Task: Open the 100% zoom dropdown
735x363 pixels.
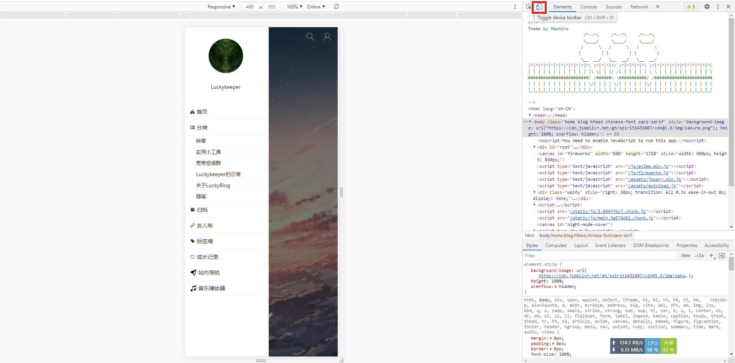Action: tap(294, 7)
